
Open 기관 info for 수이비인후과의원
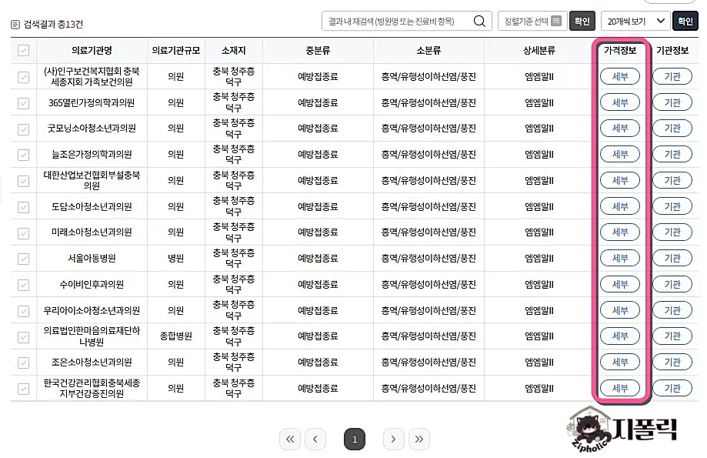672,284
